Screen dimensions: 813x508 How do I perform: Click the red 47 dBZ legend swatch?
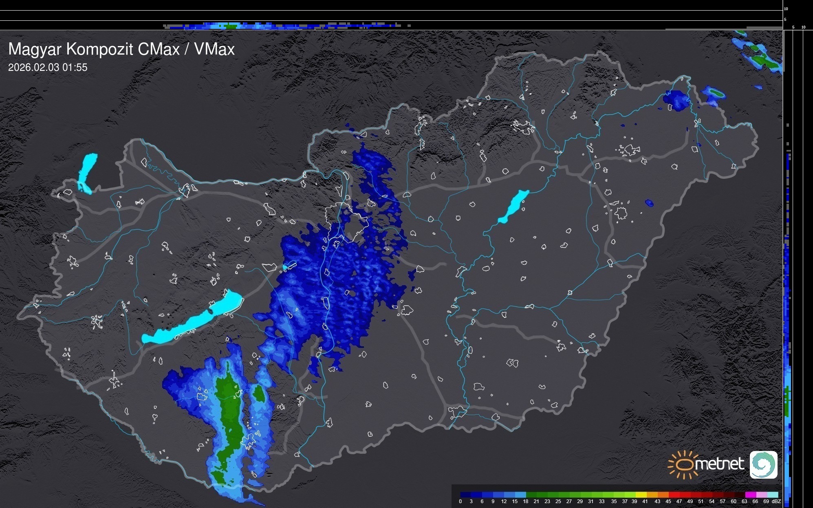click(x=685, y=495)
